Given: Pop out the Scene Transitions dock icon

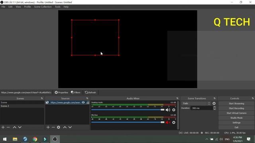Looking at the screenshot, I should click(214, 98).
